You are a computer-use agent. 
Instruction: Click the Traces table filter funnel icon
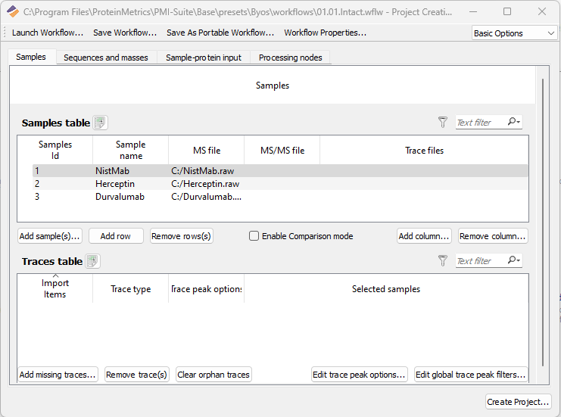[x=443, y=260]
